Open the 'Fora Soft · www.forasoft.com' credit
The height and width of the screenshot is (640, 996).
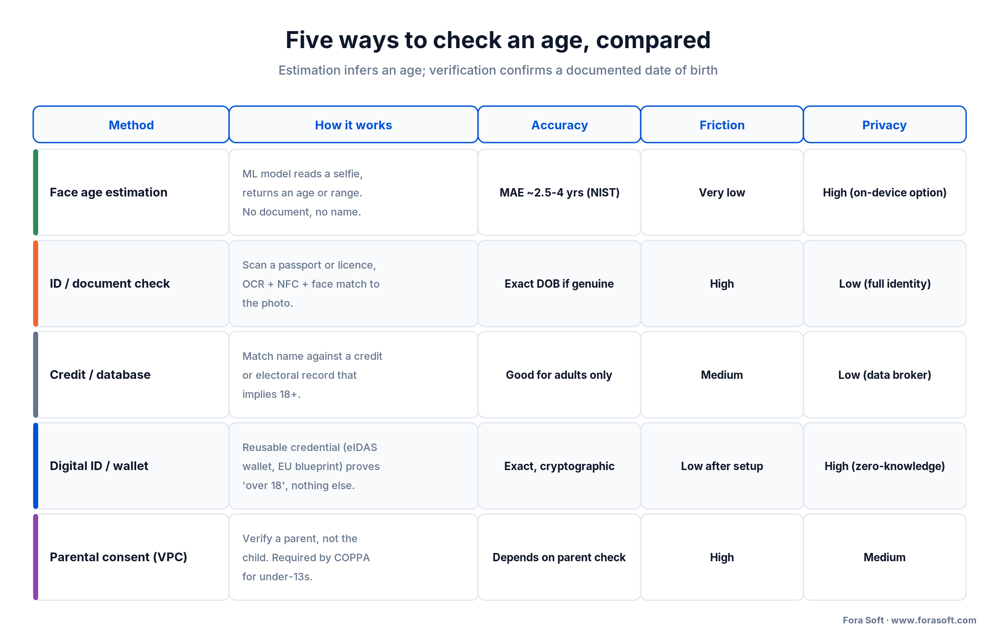click(909, 620)
